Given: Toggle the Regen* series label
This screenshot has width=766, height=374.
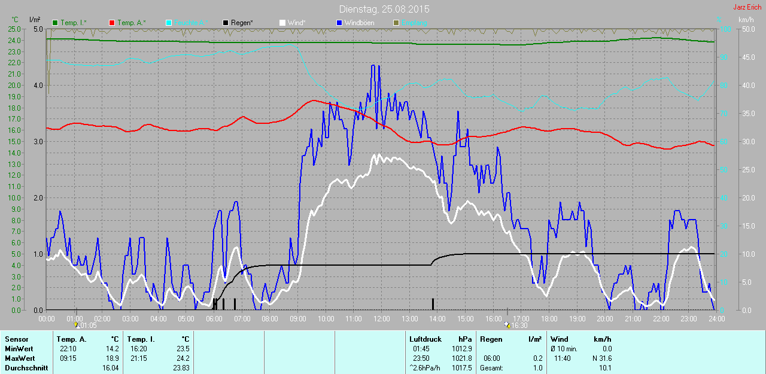Looking at the screenshot, I should 242,23.
